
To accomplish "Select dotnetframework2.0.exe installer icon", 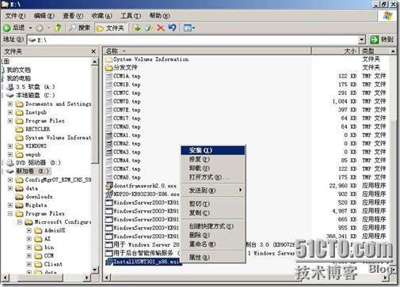I will pyautogui.click(x=109, y=186).
